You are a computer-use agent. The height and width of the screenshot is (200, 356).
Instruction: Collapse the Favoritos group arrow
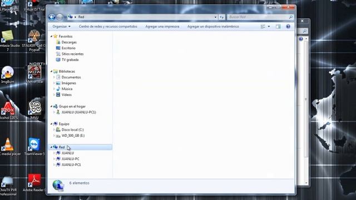click(x=51, y=36)
